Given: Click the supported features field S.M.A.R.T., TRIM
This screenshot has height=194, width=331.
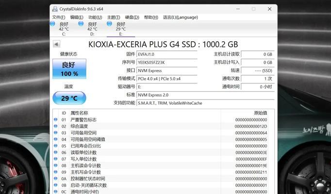Looking at the screenshot, I should (205, 103).
